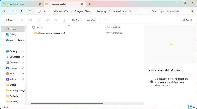
Task: Click the openvino-models breadcrumb
Action: click(123, 11)
